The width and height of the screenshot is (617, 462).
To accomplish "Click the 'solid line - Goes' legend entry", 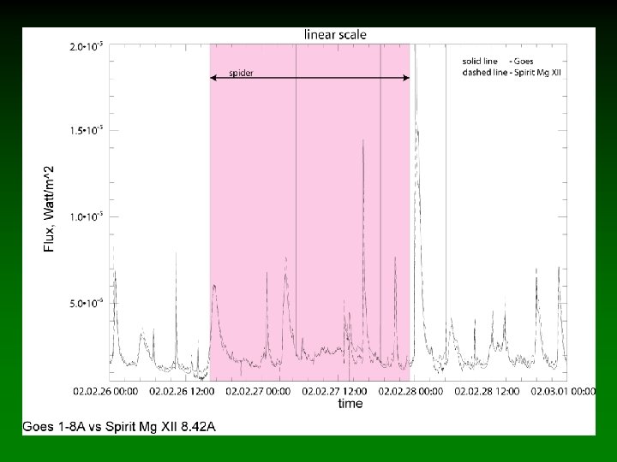I will click(x=498, y=62).
